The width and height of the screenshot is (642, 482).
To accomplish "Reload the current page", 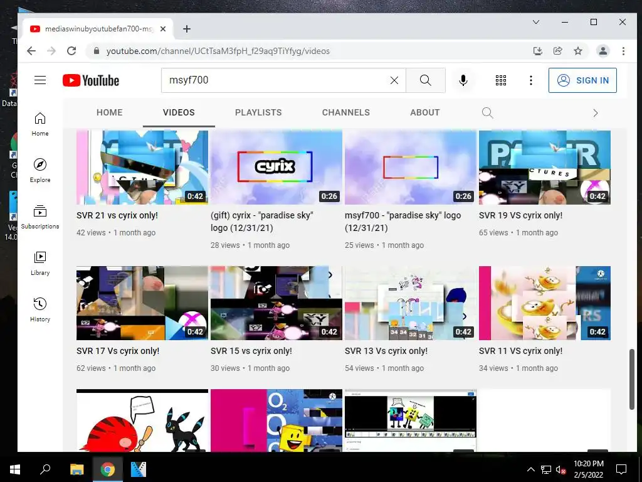I will click(71, 51).
